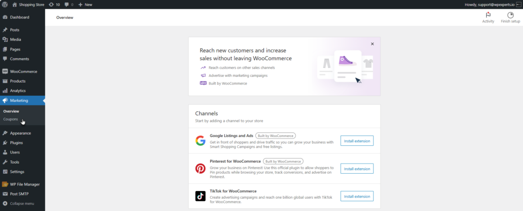The height and width of the screenshot is (211, 523).
Task: Click Shopping Store site name link
Action: (x=32, y=5)
